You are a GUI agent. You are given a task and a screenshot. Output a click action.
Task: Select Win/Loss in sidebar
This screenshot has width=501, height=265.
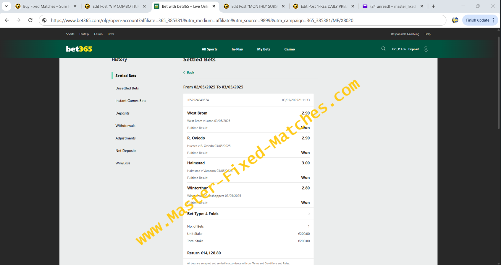[123, 163]
